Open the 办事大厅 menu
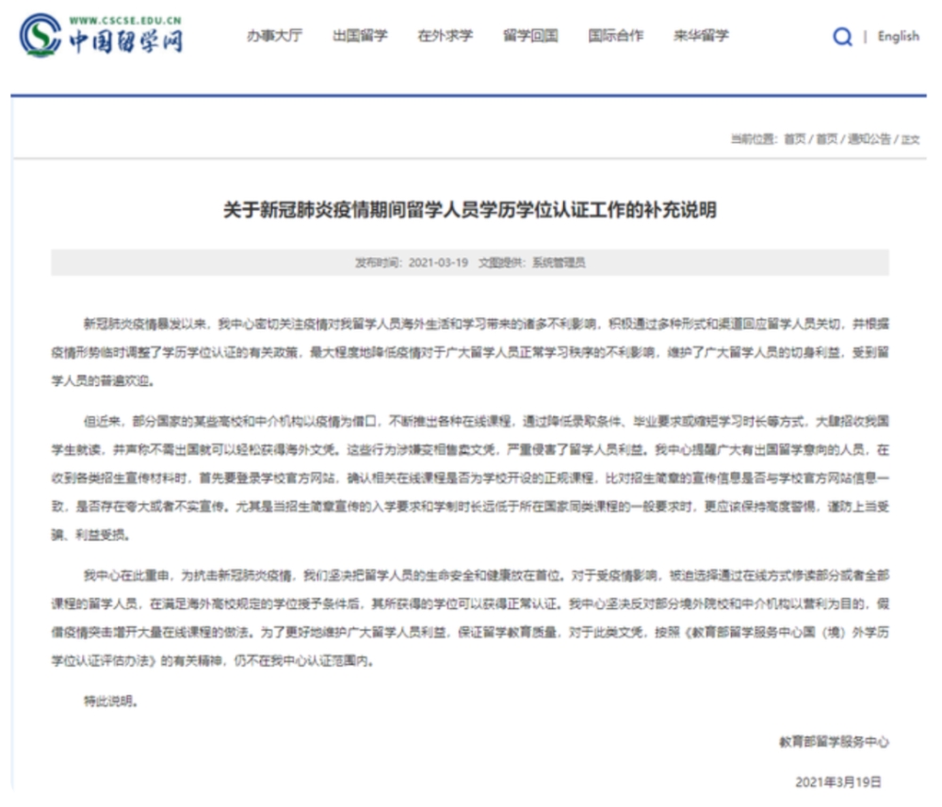The width and height of the screenshot is (942, 807). tap(274, 36)
